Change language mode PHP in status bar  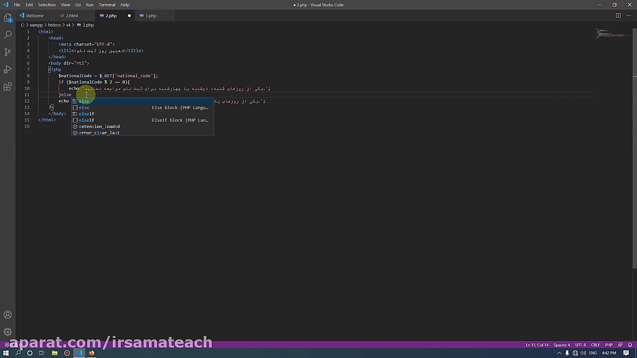click(x=609, y=345)
